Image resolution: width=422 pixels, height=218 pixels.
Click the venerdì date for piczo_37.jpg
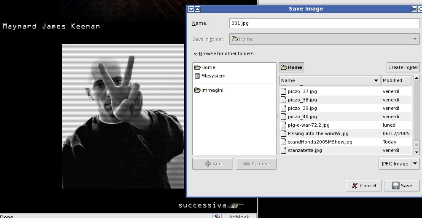(391, 91)
